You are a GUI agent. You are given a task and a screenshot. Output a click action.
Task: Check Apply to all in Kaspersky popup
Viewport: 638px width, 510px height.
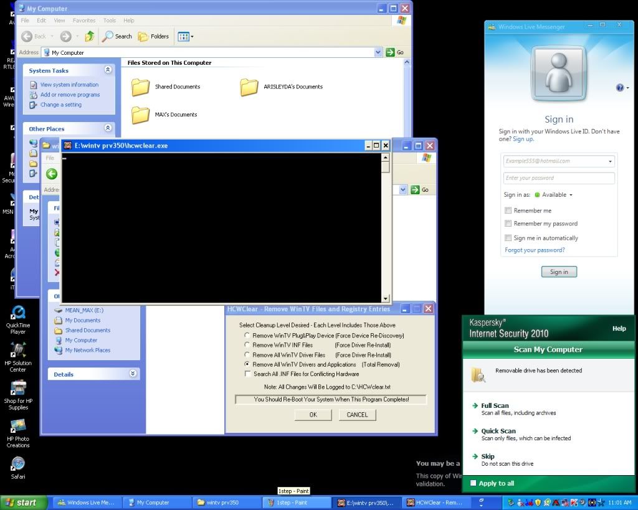[474, 483]
